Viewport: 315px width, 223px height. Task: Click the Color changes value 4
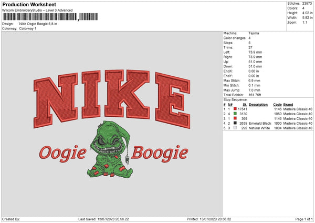pyautogui.click(x=249, y=38)
